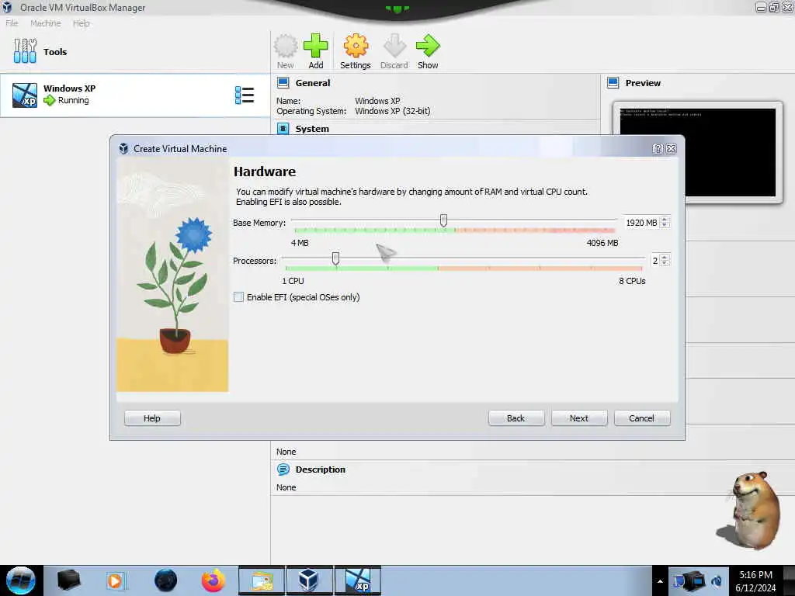The width and height of the screenshot is (795, 596).
Task: Click the General section icon
Action: [283, 82]
